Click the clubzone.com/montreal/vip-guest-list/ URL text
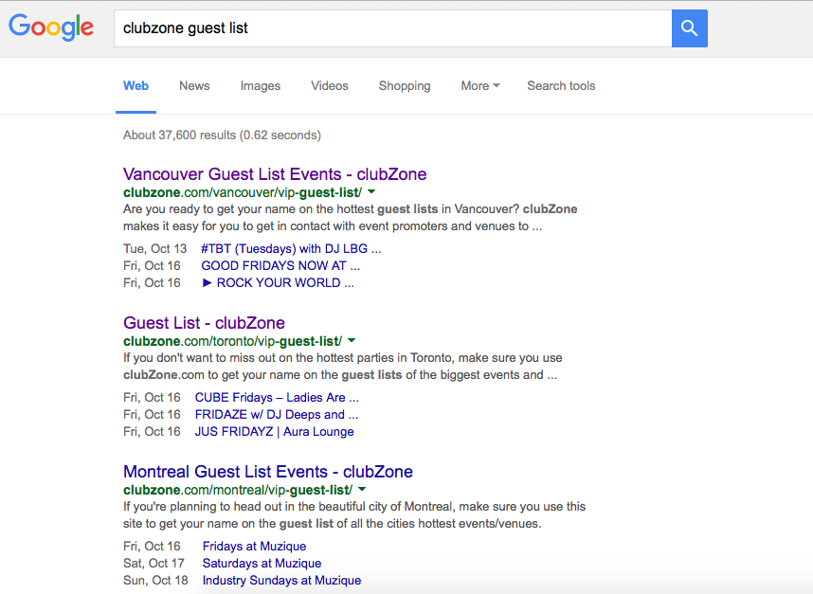Viewport: 813px width, 594px height. (x=238, y=491)
